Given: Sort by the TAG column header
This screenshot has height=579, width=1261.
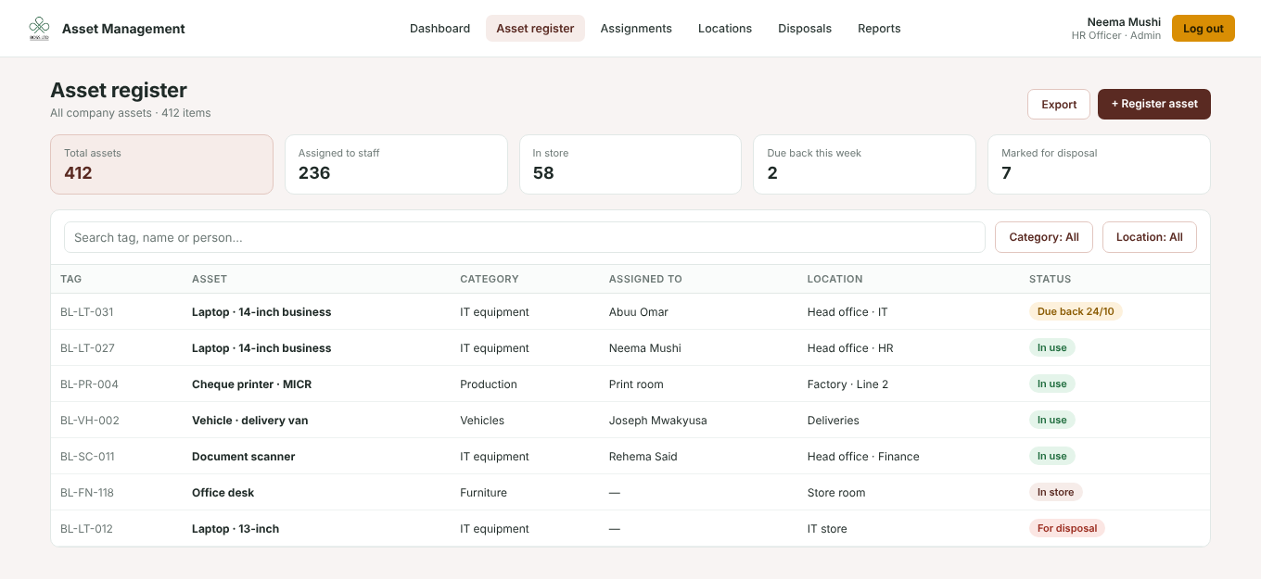Looking at the screenshot, I should [x=71, y=279].
